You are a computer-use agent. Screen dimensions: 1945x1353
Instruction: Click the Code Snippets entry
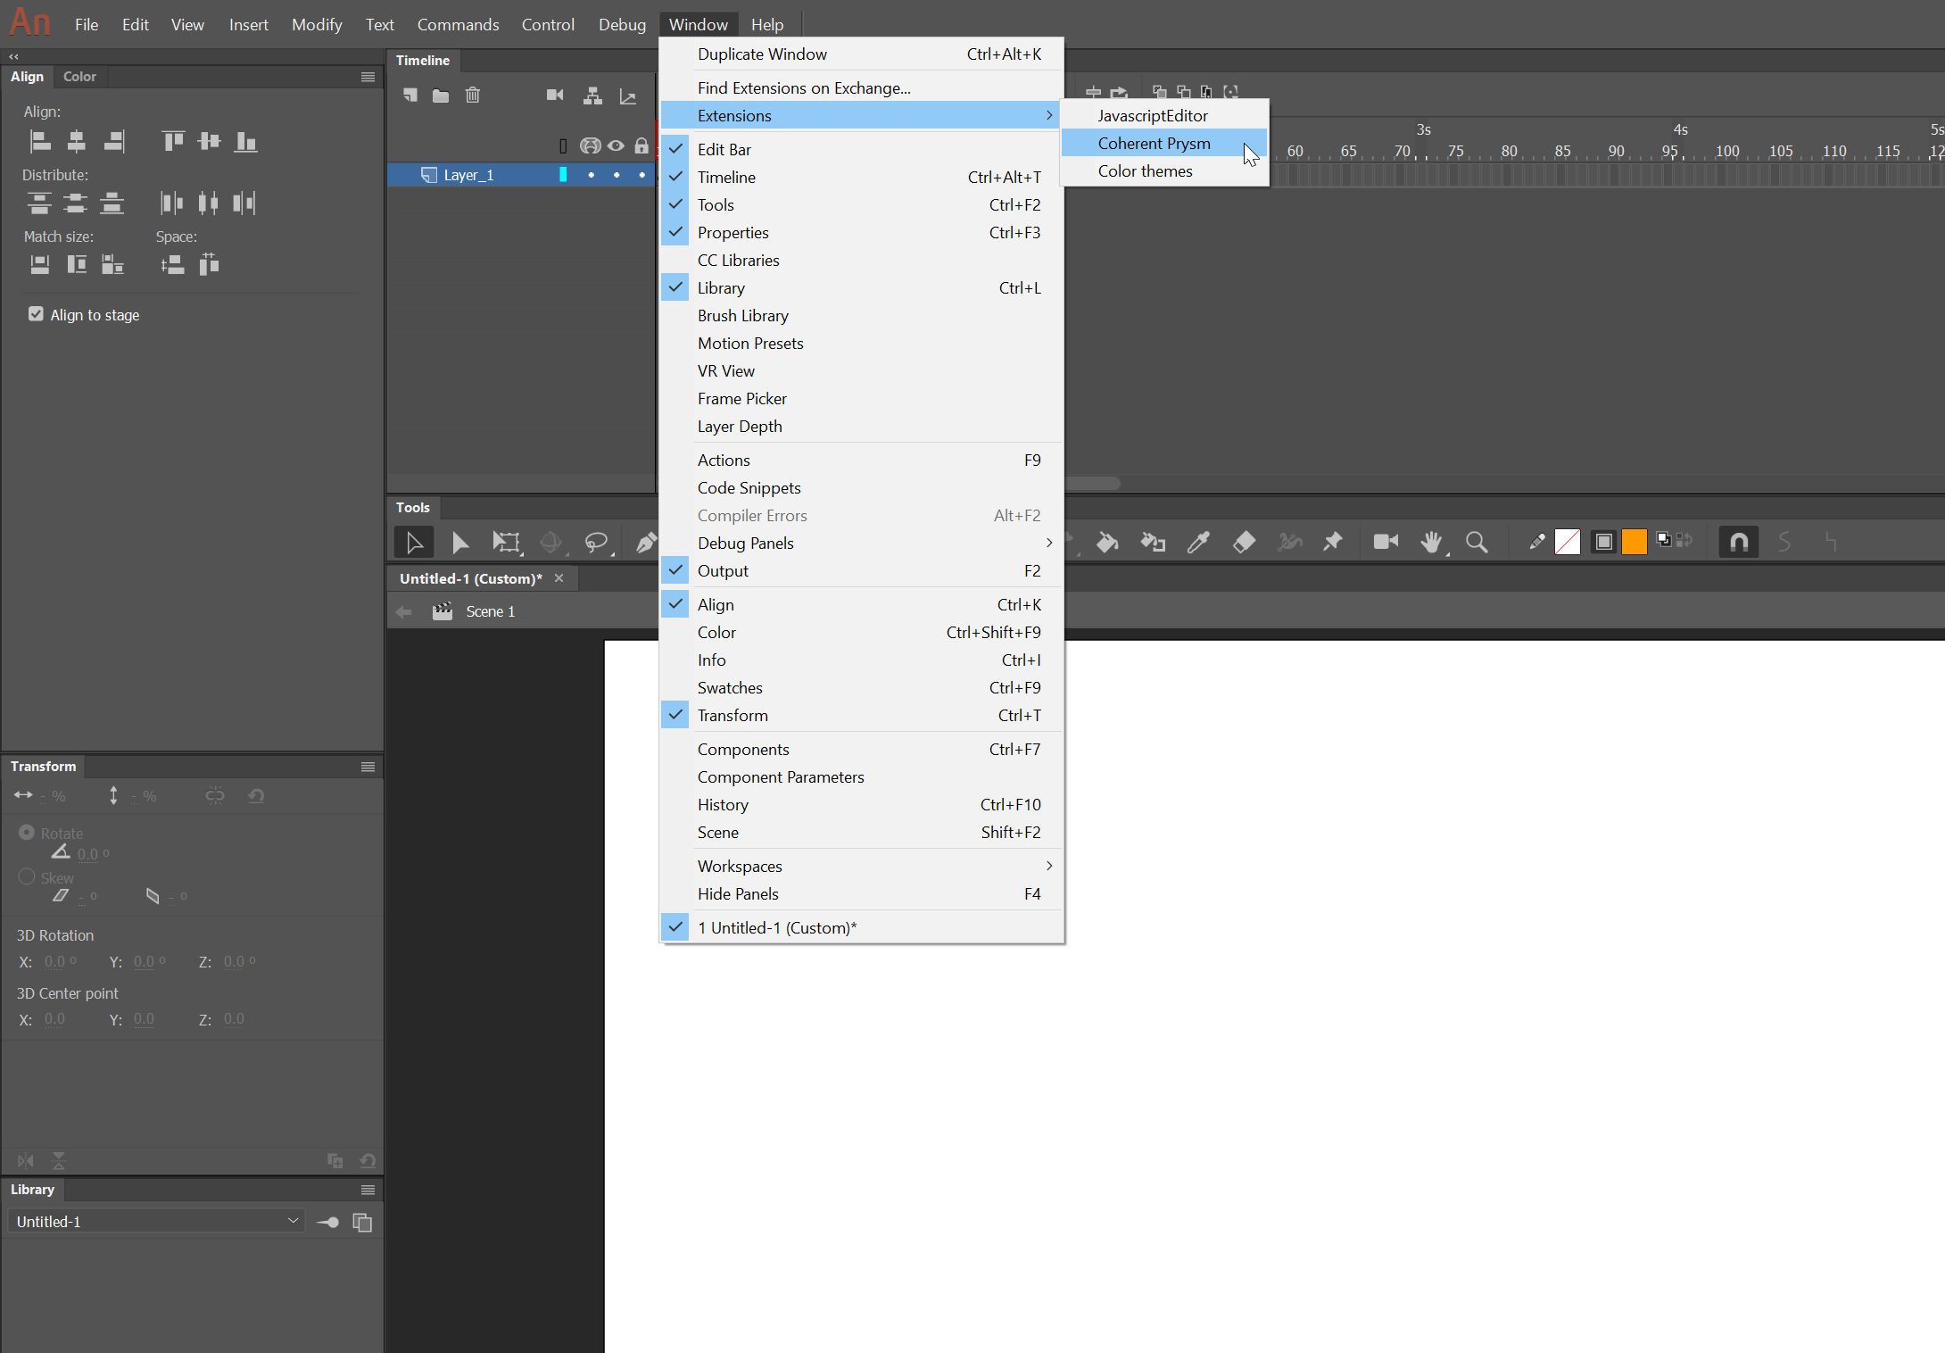tap(861, 487)
